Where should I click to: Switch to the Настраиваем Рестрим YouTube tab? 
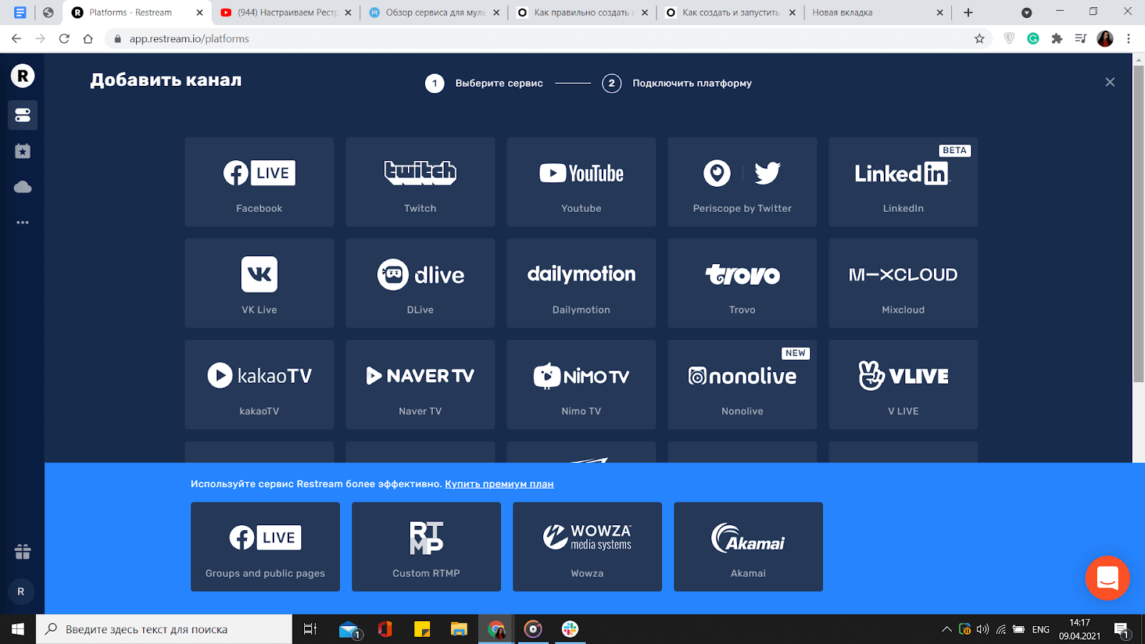coord(286,12)
